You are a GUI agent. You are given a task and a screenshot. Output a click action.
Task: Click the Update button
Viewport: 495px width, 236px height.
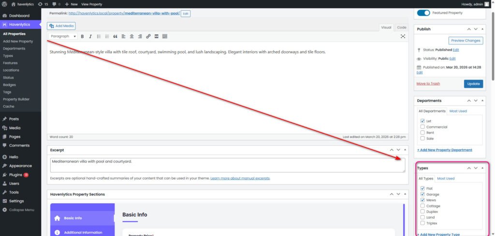pyautogui.click(x=473, y=83)
